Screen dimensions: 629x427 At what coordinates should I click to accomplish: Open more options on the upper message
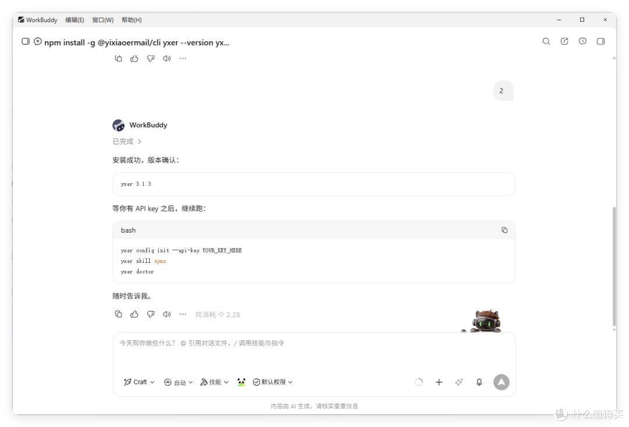click(x=183, y=59)
